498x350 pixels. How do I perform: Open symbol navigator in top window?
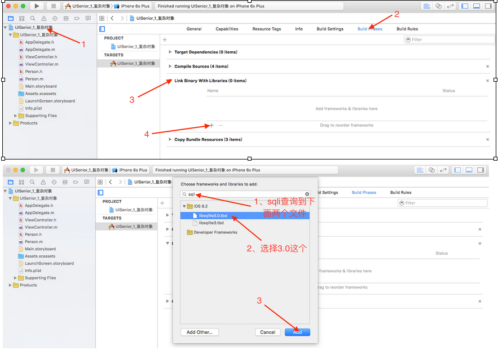tap(21, 19)
